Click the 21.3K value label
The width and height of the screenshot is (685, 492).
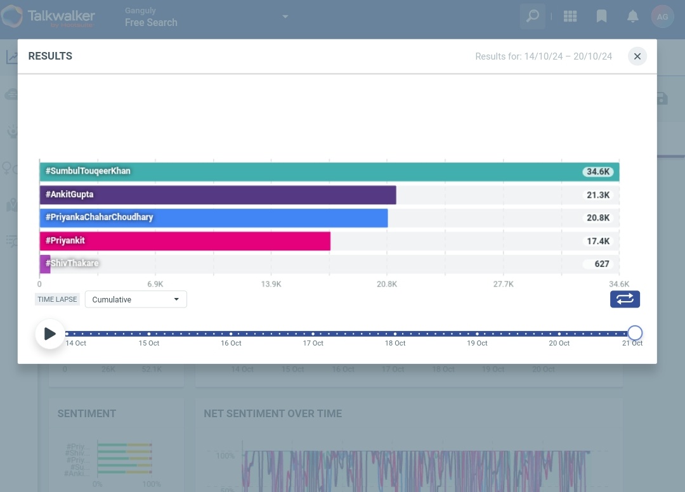[x=598, y=195]
